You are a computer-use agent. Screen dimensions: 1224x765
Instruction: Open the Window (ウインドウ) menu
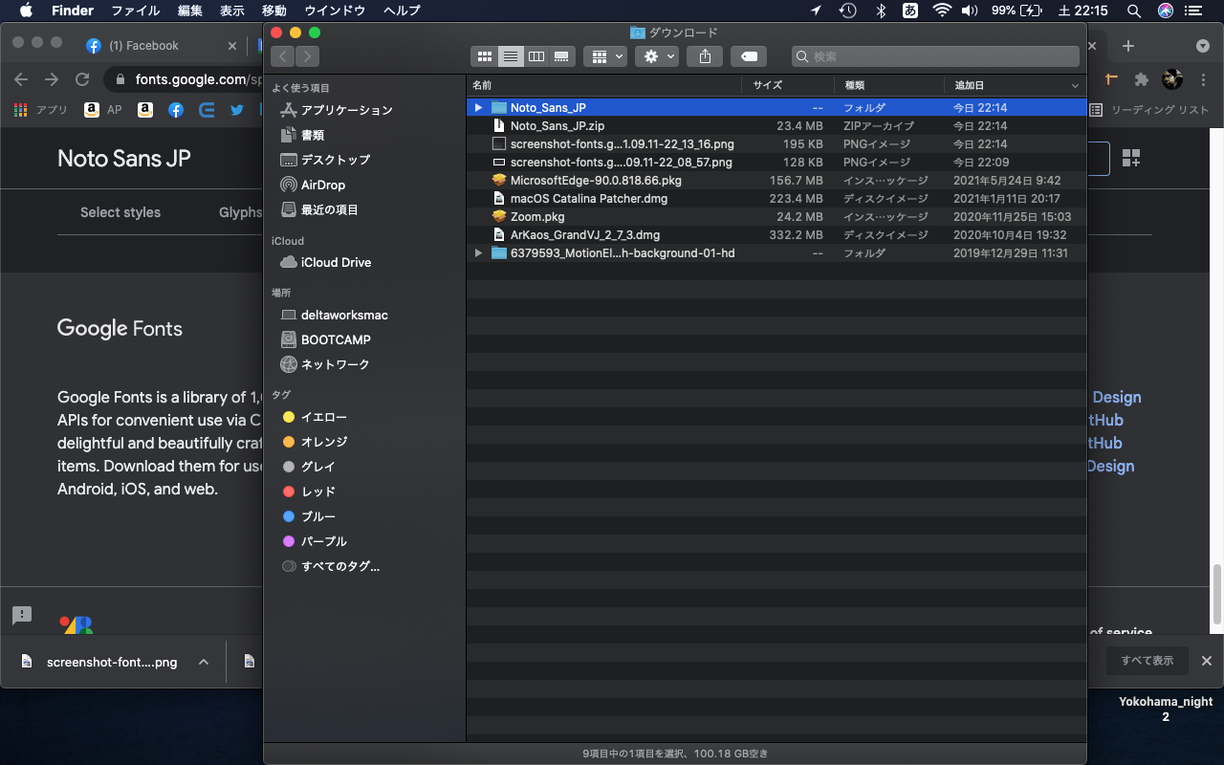[335, 11]
